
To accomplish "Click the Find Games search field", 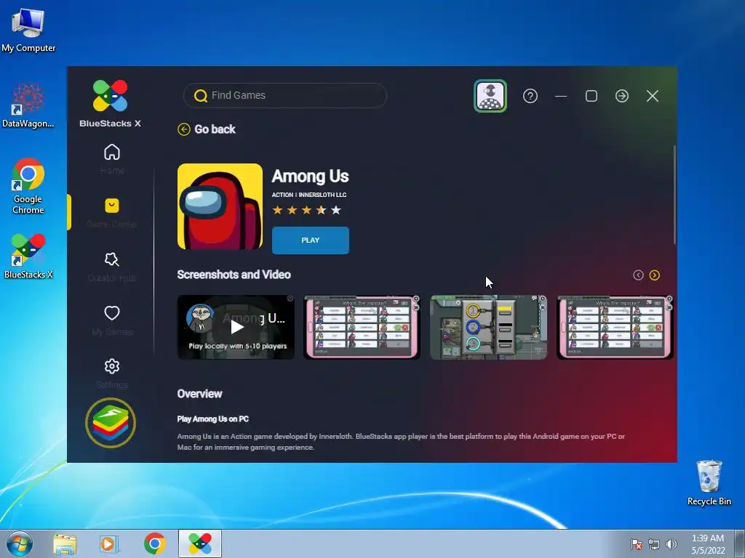I will (285, 95).
